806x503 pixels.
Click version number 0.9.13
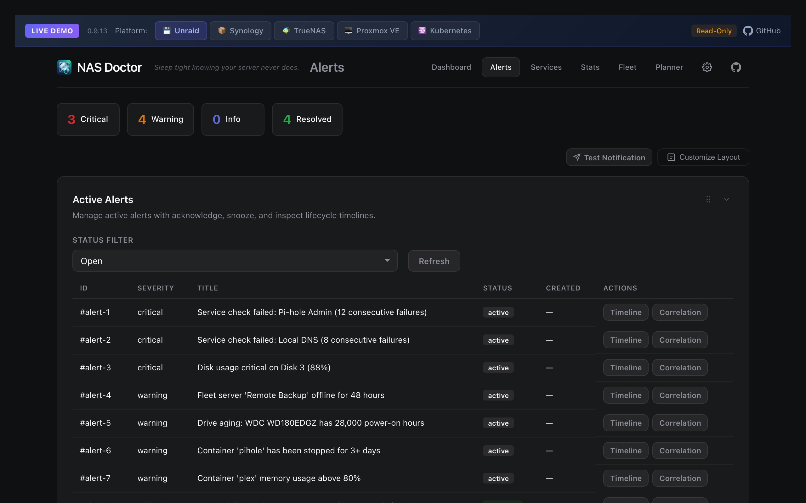click(97, 31)
